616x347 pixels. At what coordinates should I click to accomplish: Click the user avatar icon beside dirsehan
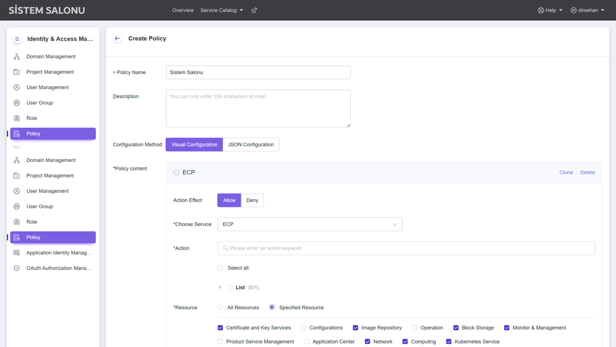[x=573, y=10]
